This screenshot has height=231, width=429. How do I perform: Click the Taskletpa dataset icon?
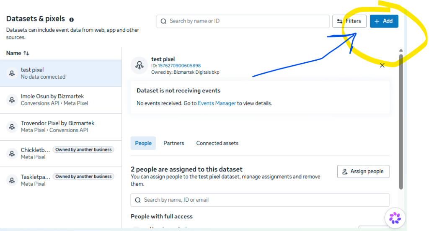(12, 180)
